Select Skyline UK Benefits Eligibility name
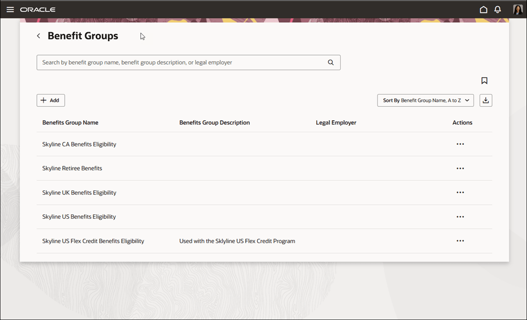Viewport: 527px width, 320px height. (x=79, y=193)
